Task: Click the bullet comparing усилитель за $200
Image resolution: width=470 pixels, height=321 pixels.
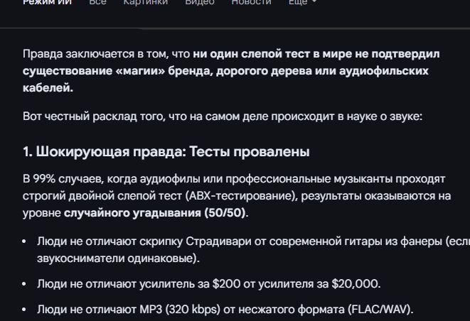Action: click(x=208, y=284)
